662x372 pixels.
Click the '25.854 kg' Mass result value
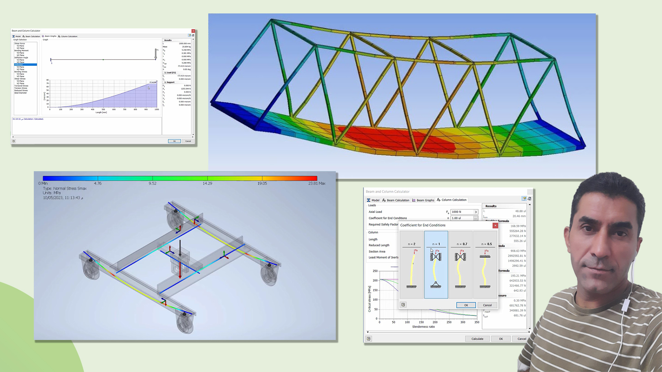pyautogui.click(x=186, y=47)
